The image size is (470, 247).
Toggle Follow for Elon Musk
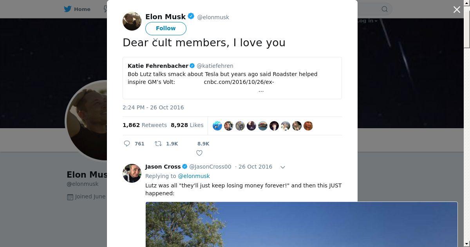[x=166, y=28]
